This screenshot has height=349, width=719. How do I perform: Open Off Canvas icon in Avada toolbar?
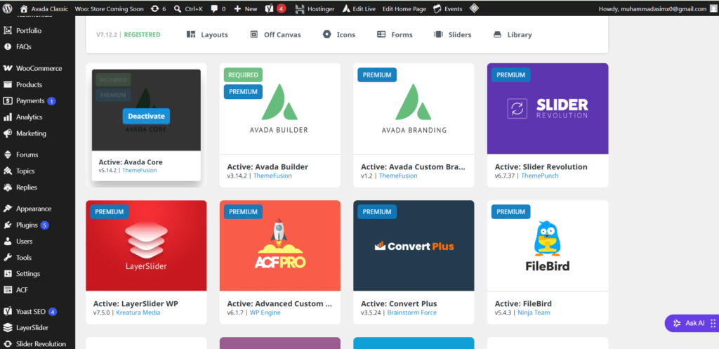click(x=254, y=34)
